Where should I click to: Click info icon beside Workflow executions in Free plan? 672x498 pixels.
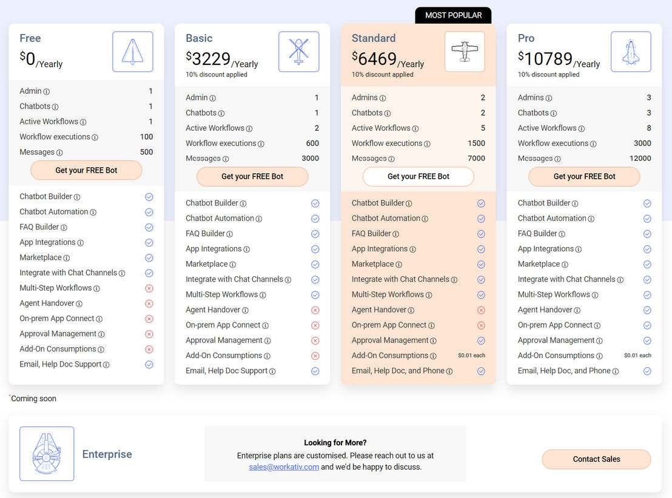(x=95, y=138)
